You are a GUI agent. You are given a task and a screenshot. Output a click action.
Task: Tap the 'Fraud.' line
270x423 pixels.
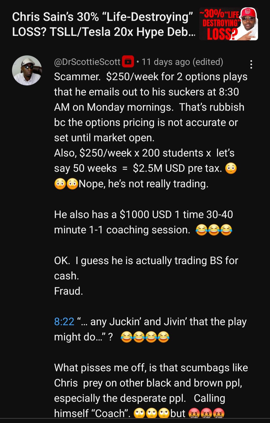pos(68,291)
